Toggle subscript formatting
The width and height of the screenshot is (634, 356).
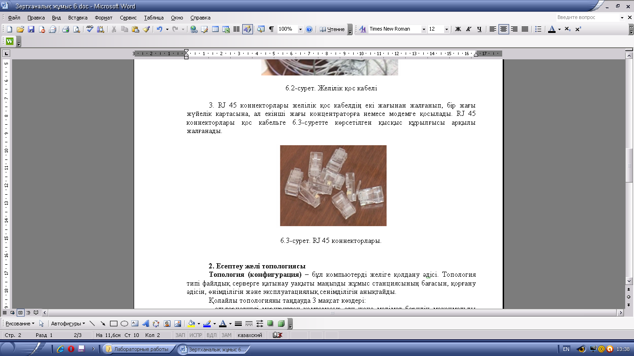(568, 29)
